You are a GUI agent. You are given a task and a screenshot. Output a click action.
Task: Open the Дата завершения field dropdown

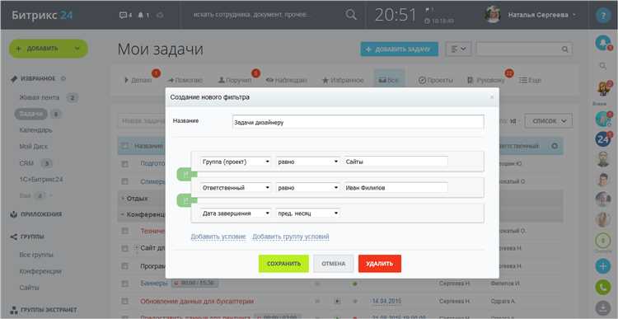236,213
